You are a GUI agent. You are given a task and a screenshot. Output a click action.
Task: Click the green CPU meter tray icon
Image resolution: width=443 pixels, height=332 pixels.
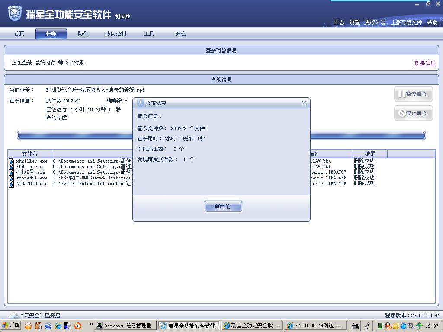coord(380,326)
